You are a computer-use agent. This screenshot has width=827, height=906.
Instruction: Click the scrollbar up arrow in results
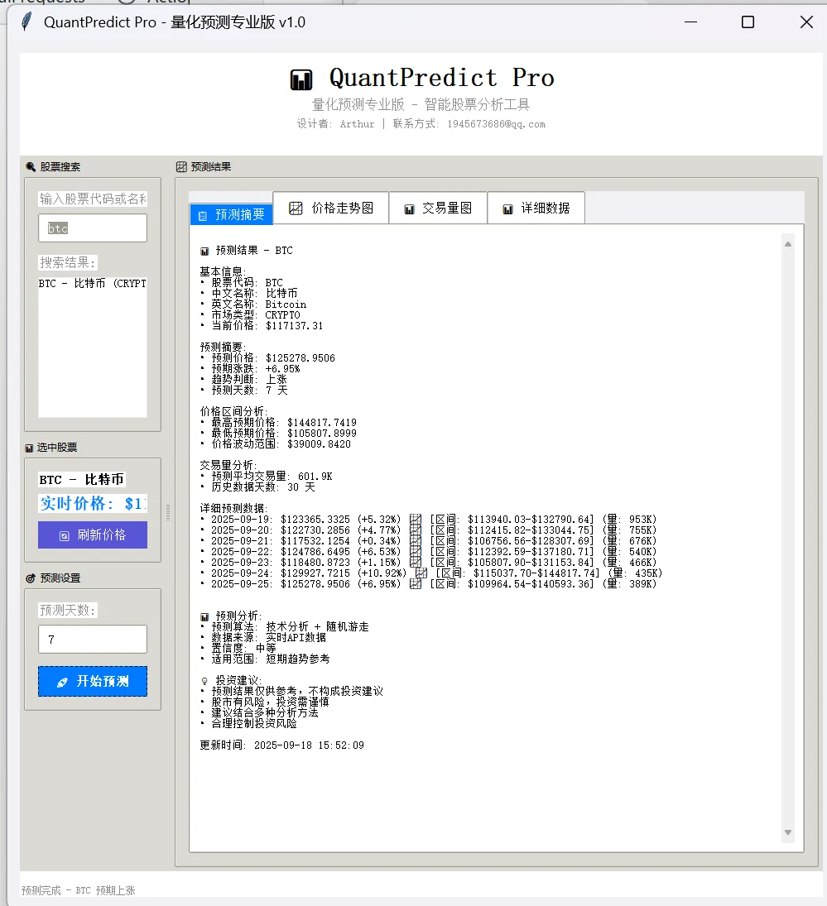point(788,244)
